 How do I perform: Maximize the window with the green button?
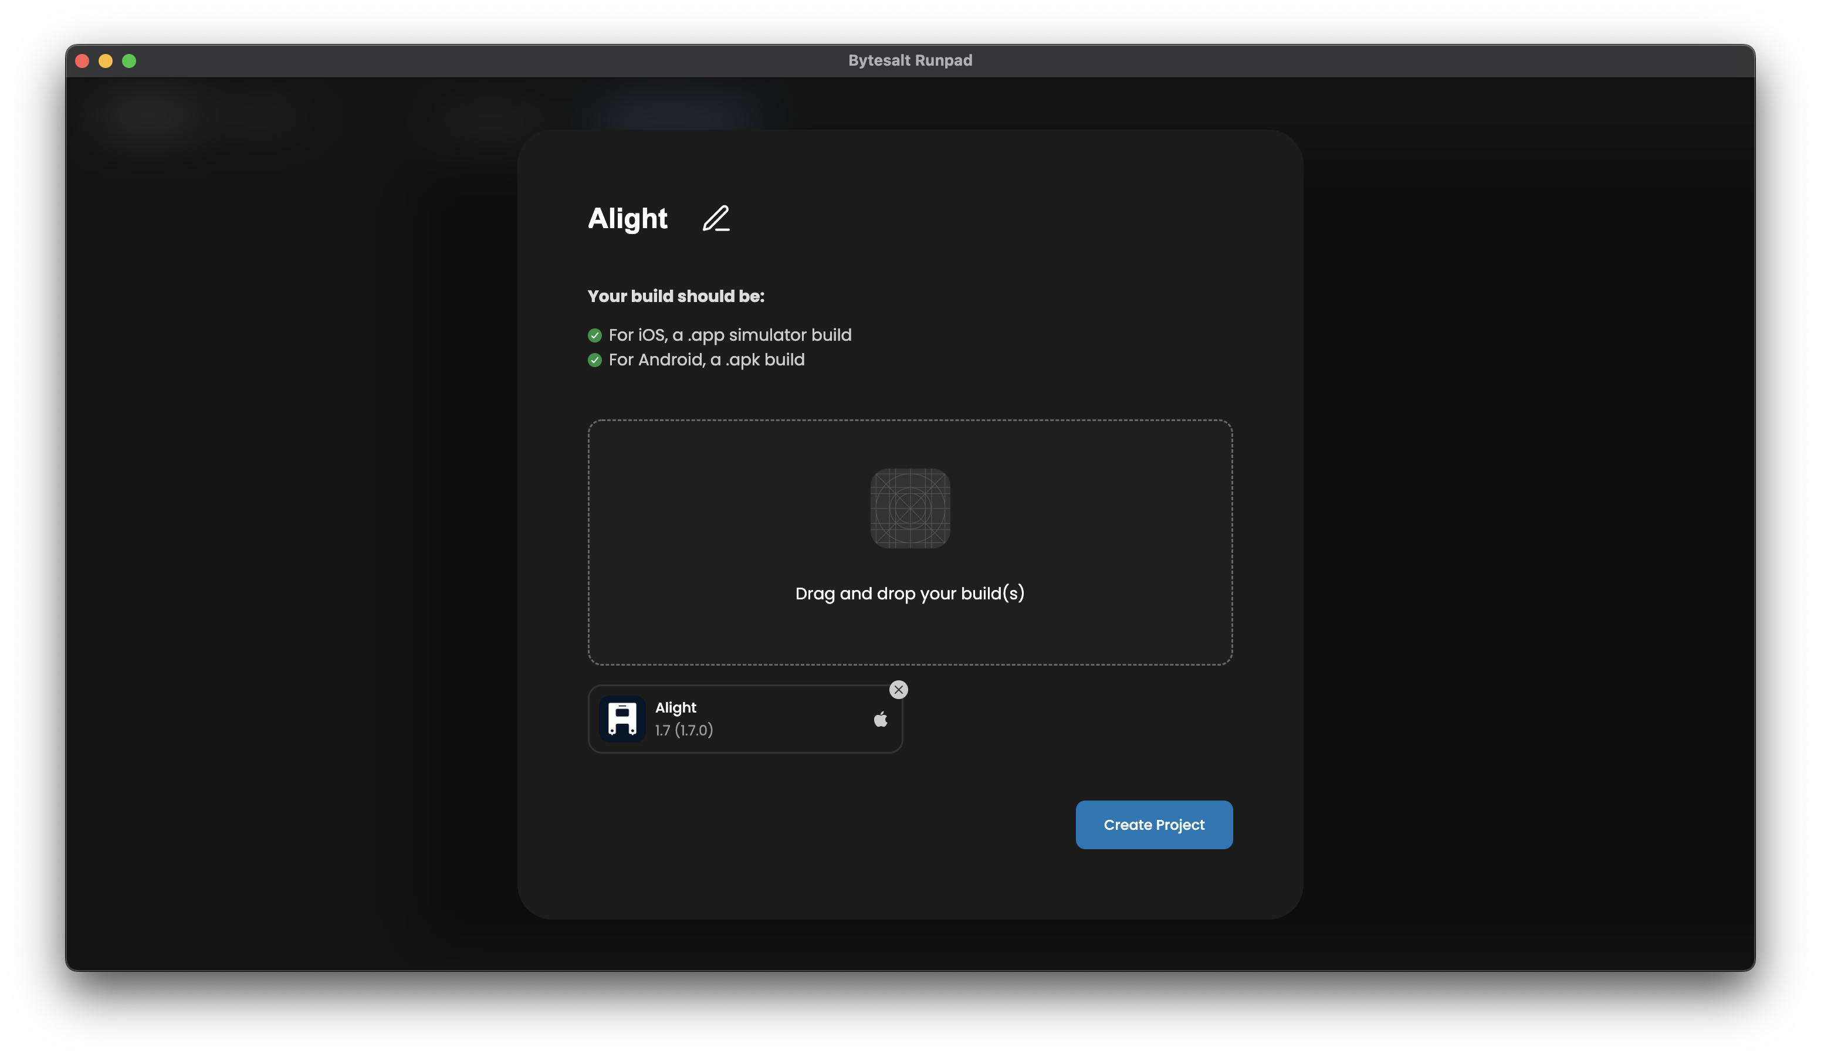(x=129, y=60)
